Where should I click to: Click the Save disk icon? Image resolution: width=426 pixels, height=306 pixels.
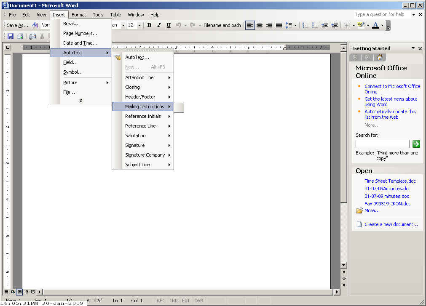tap(11, 36)
